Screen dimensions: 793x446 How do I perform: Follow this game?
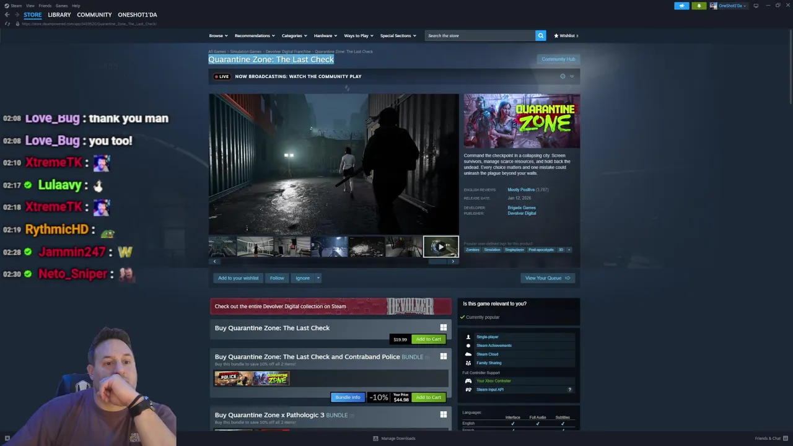coord(277,278)
